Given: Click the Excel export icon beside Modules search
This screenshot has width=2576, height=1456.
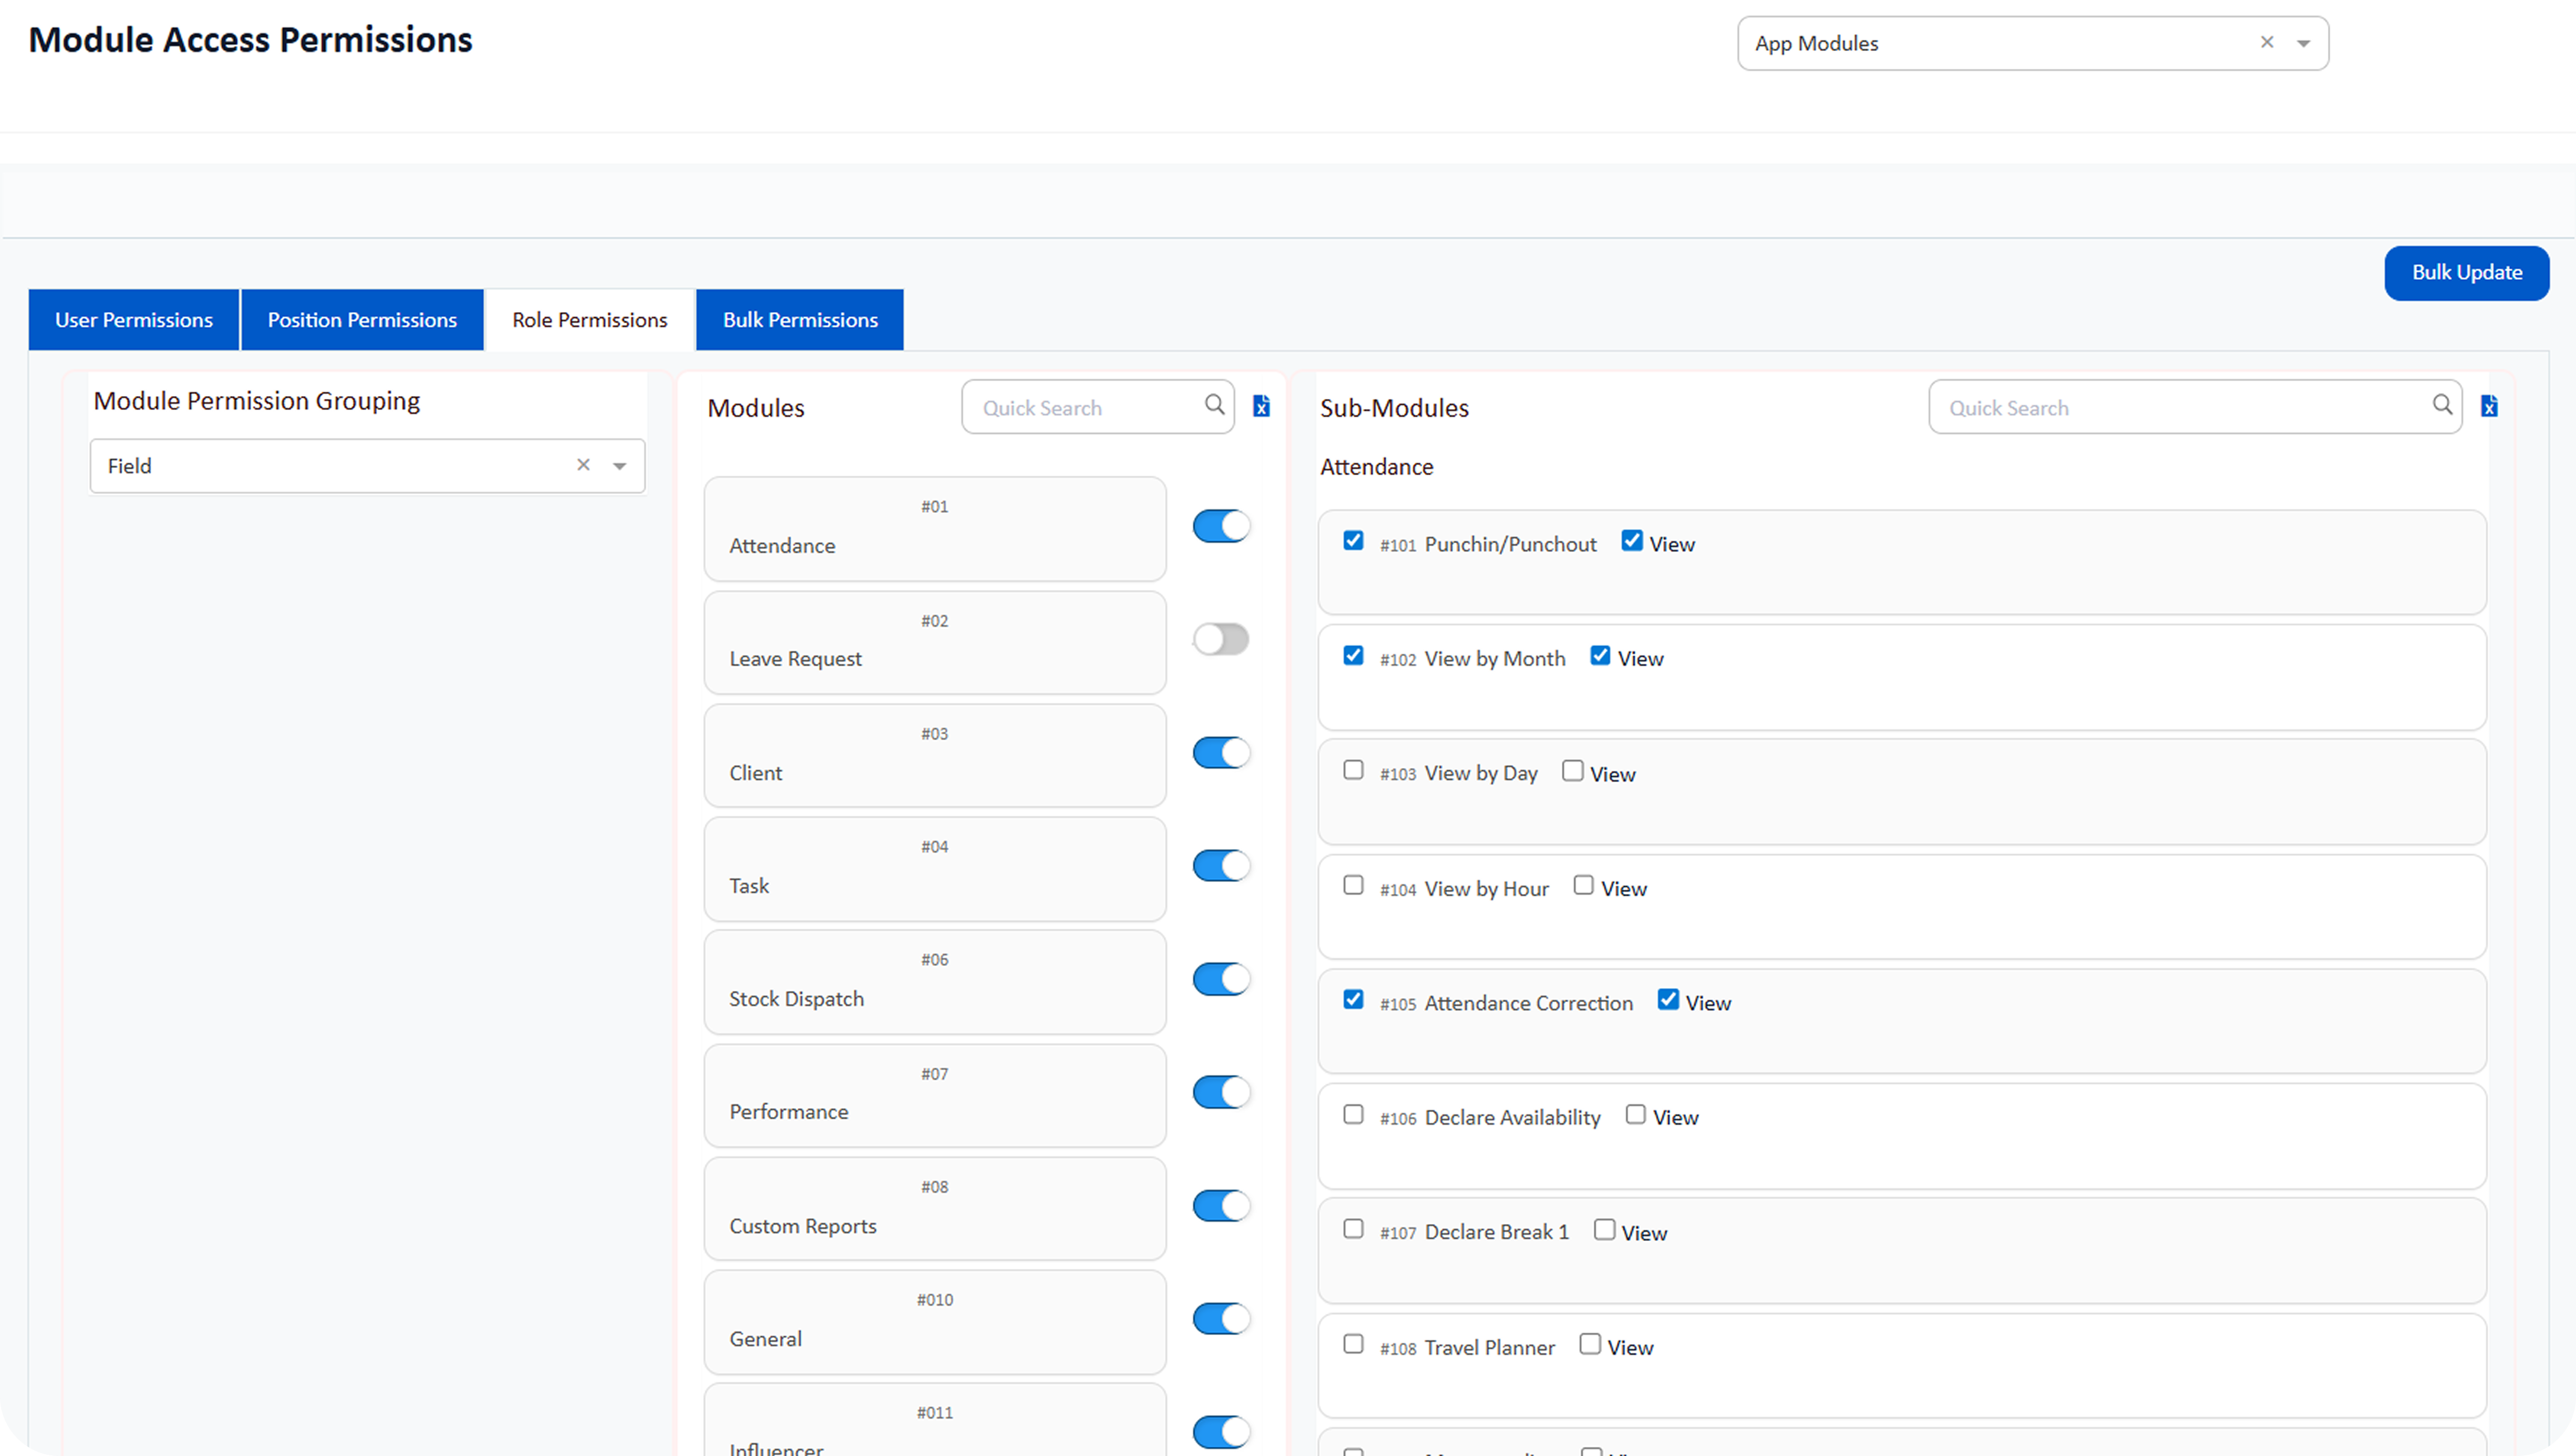Looking at the screenshot, I should (x=1261, y=406).
